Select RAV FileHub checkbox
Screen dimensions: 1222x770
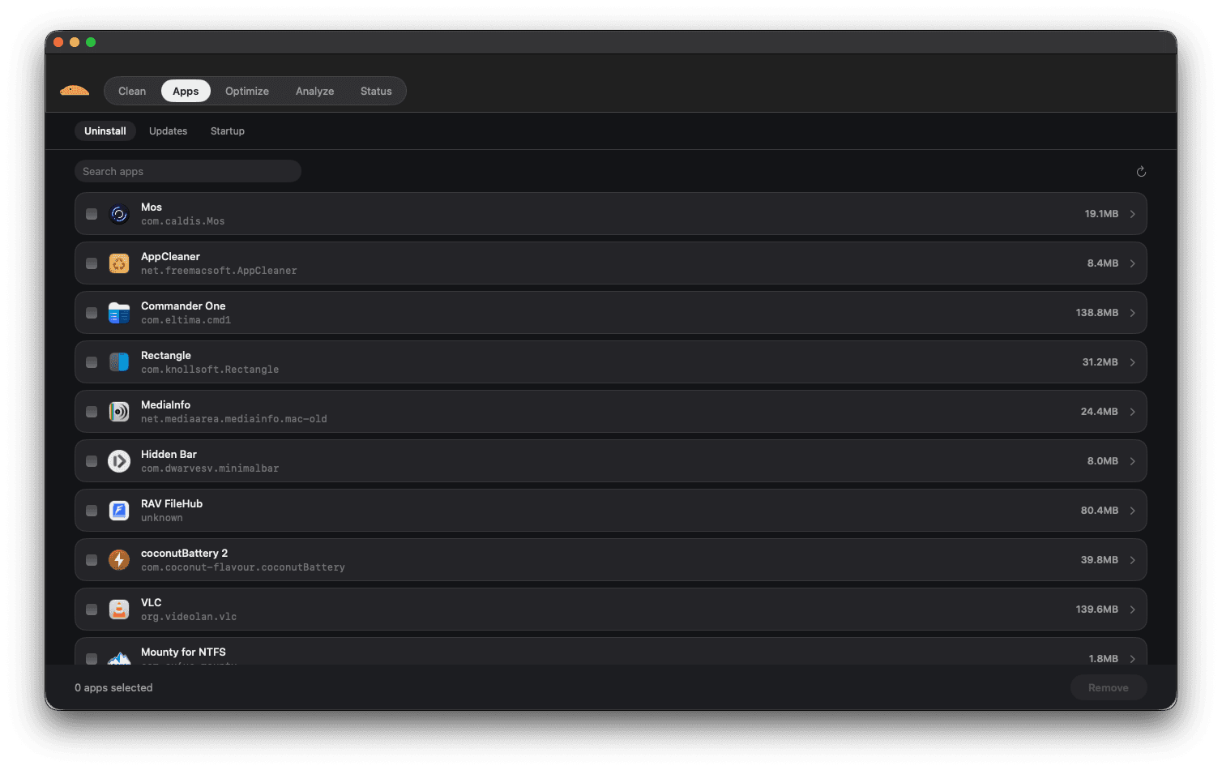click(92, 511)
